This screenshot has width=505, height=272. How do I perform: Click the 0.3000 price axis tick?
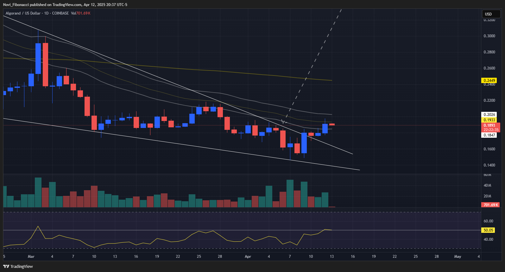489,36
